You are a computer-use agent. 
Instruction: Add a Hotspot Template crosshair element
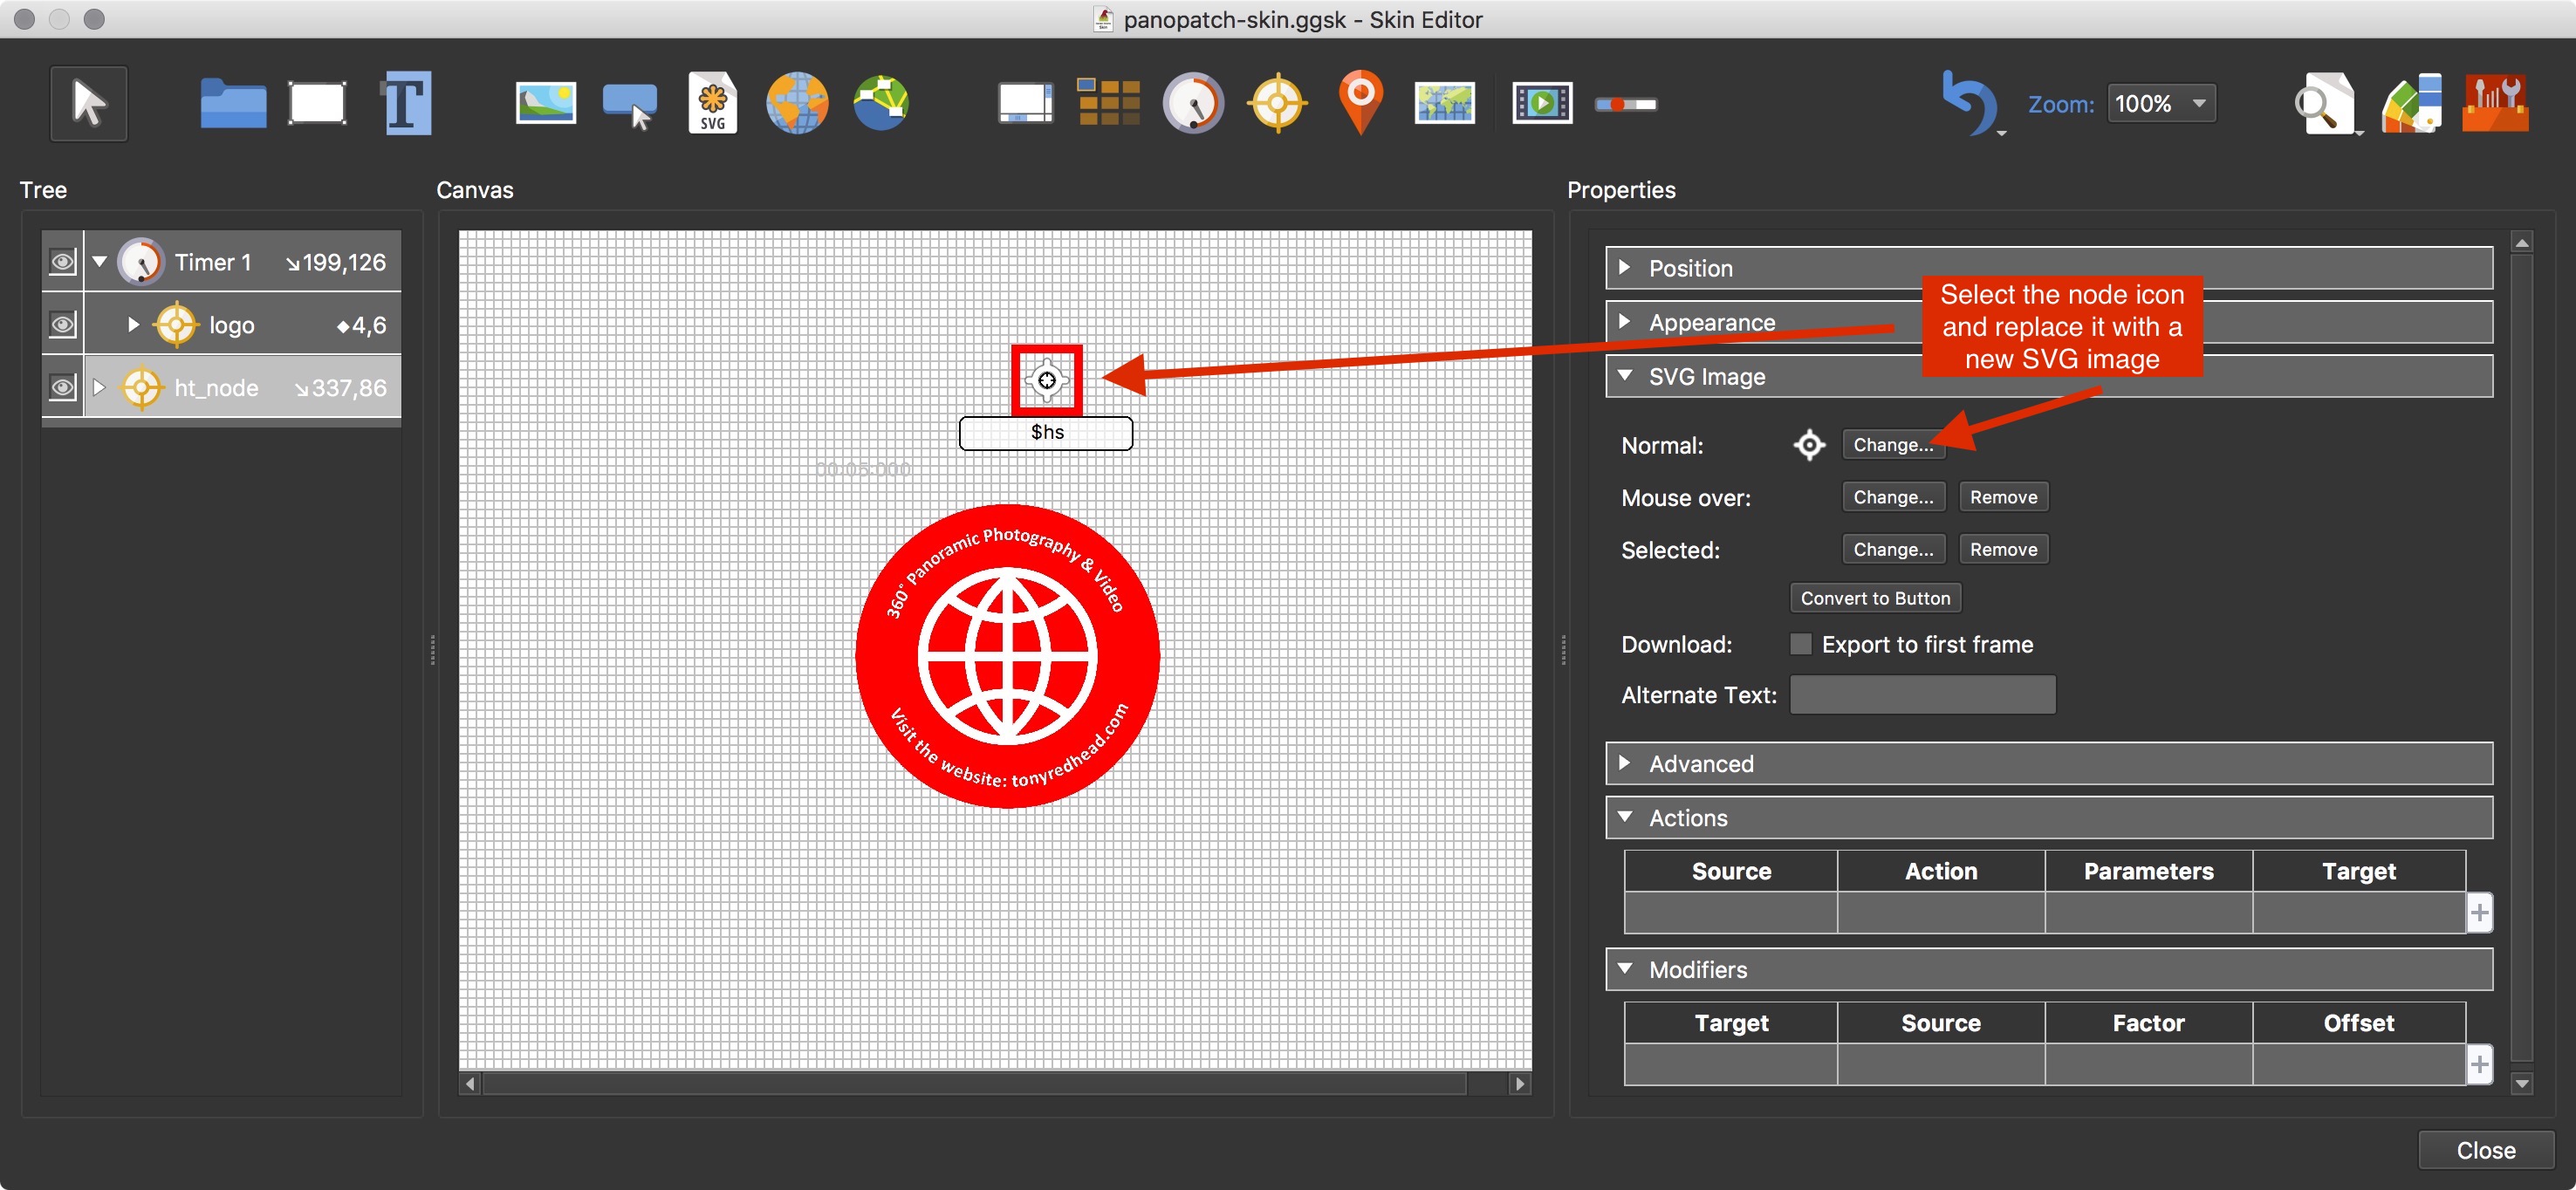[x=1277, y=103]
